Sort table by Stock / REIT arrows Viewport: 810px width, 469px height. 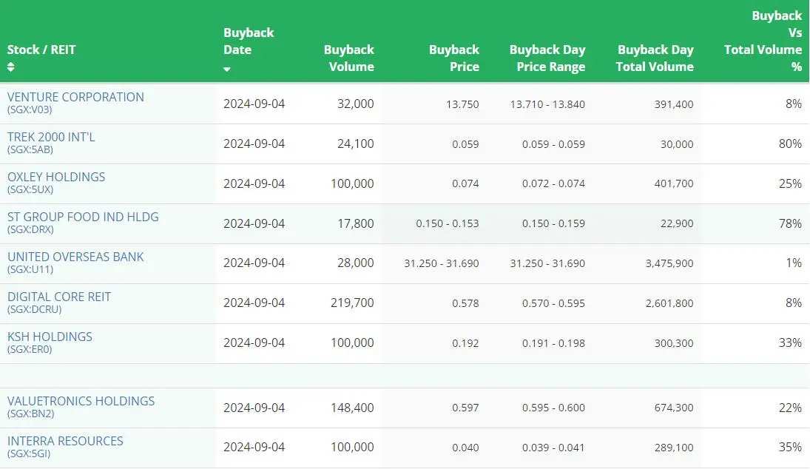11,67
